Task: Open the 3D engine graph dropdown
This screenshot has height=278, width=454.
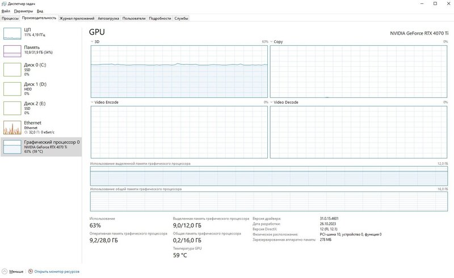Action: [93, 42]
